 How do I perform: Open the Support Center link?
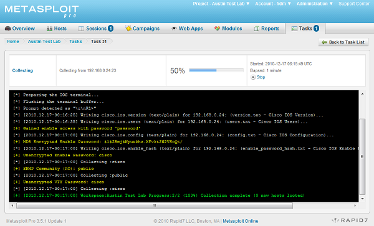[354, 4]
